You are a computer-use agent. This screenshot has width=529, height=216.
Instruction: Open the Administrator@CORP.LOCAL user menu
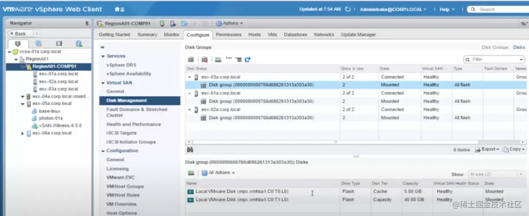[x=393, y=10]
